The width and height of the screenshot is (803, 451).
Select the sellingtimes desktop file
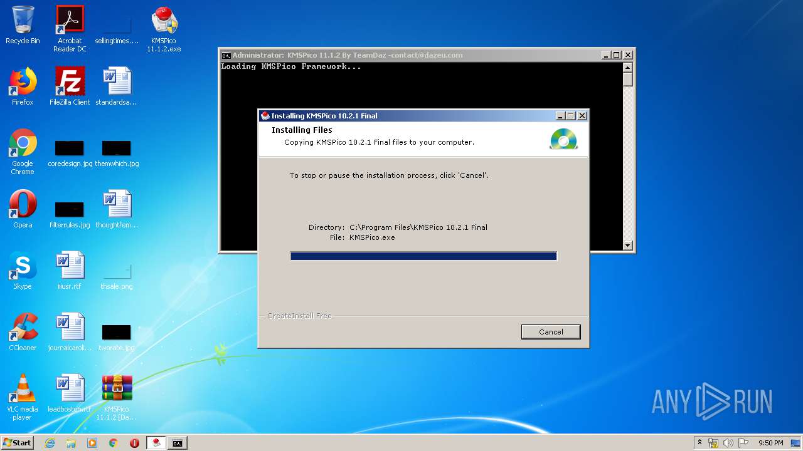(117, 29)
